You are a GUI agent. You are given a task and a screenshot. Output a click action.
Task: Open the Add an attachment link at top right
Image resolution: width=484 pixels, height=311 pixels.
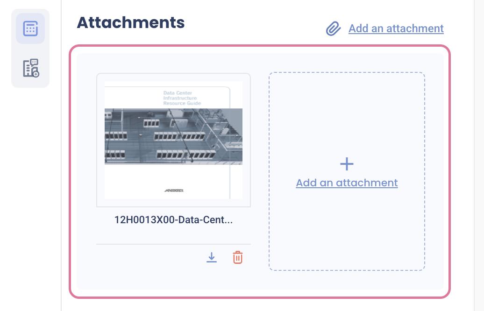click(396, 28)
